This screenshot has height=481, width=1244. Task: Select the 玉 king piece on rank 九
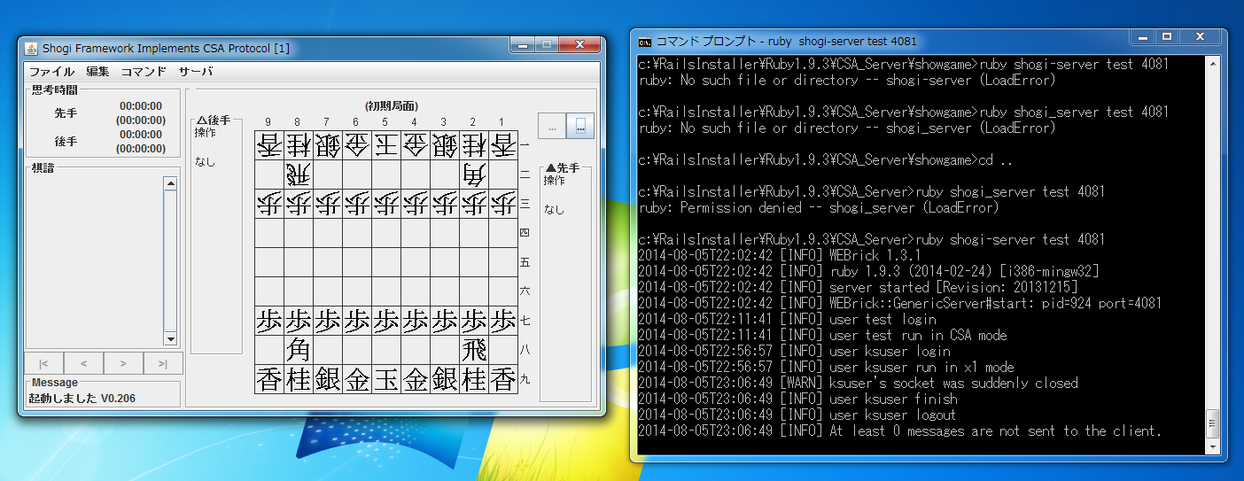coord(386,378)
